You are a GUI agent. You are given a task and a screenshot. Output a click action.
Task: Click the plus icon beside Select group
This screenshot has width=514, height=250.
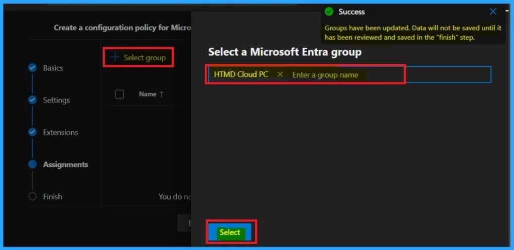[115, 58]
